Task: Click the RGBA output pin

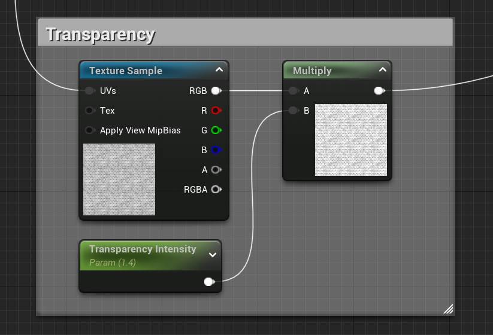Action: click(x=216, y=190)
